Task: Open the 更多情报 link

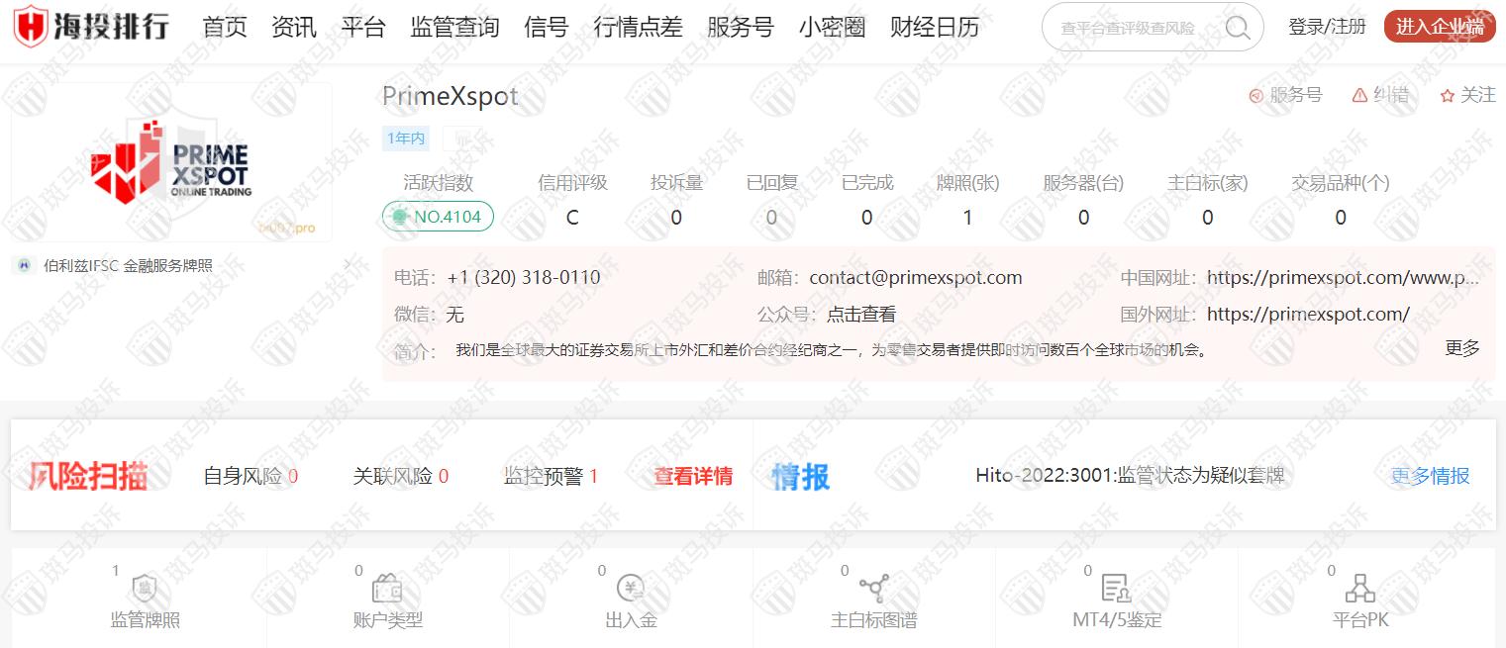Action: tap(1430, 476)
